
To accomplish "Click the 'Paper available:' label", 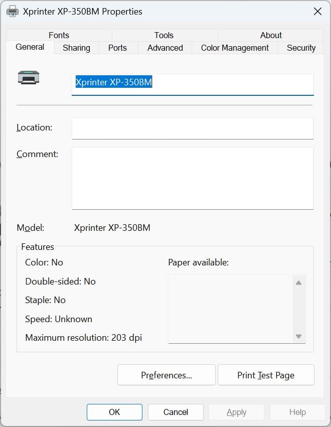I will [x=199, y=262].
